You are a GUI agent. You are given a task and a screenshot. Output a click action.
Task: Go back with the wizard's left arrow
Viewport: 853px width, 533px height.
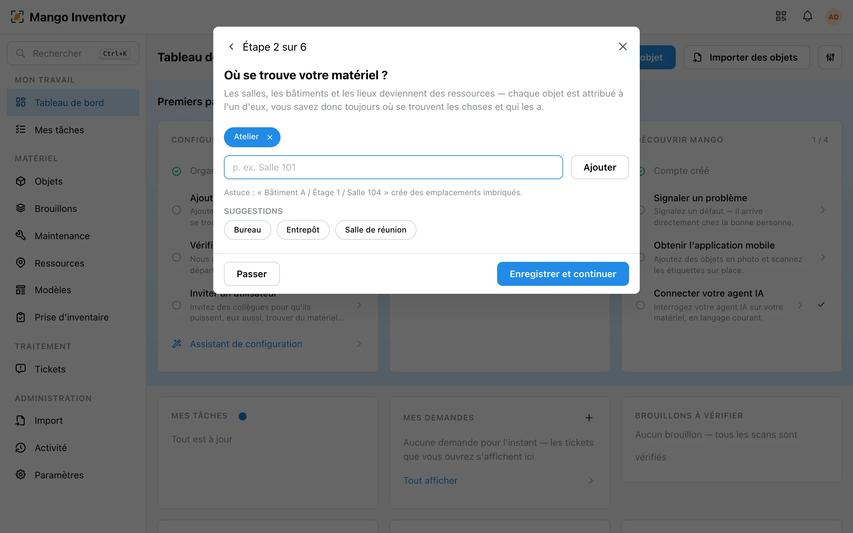pos(231,47)
